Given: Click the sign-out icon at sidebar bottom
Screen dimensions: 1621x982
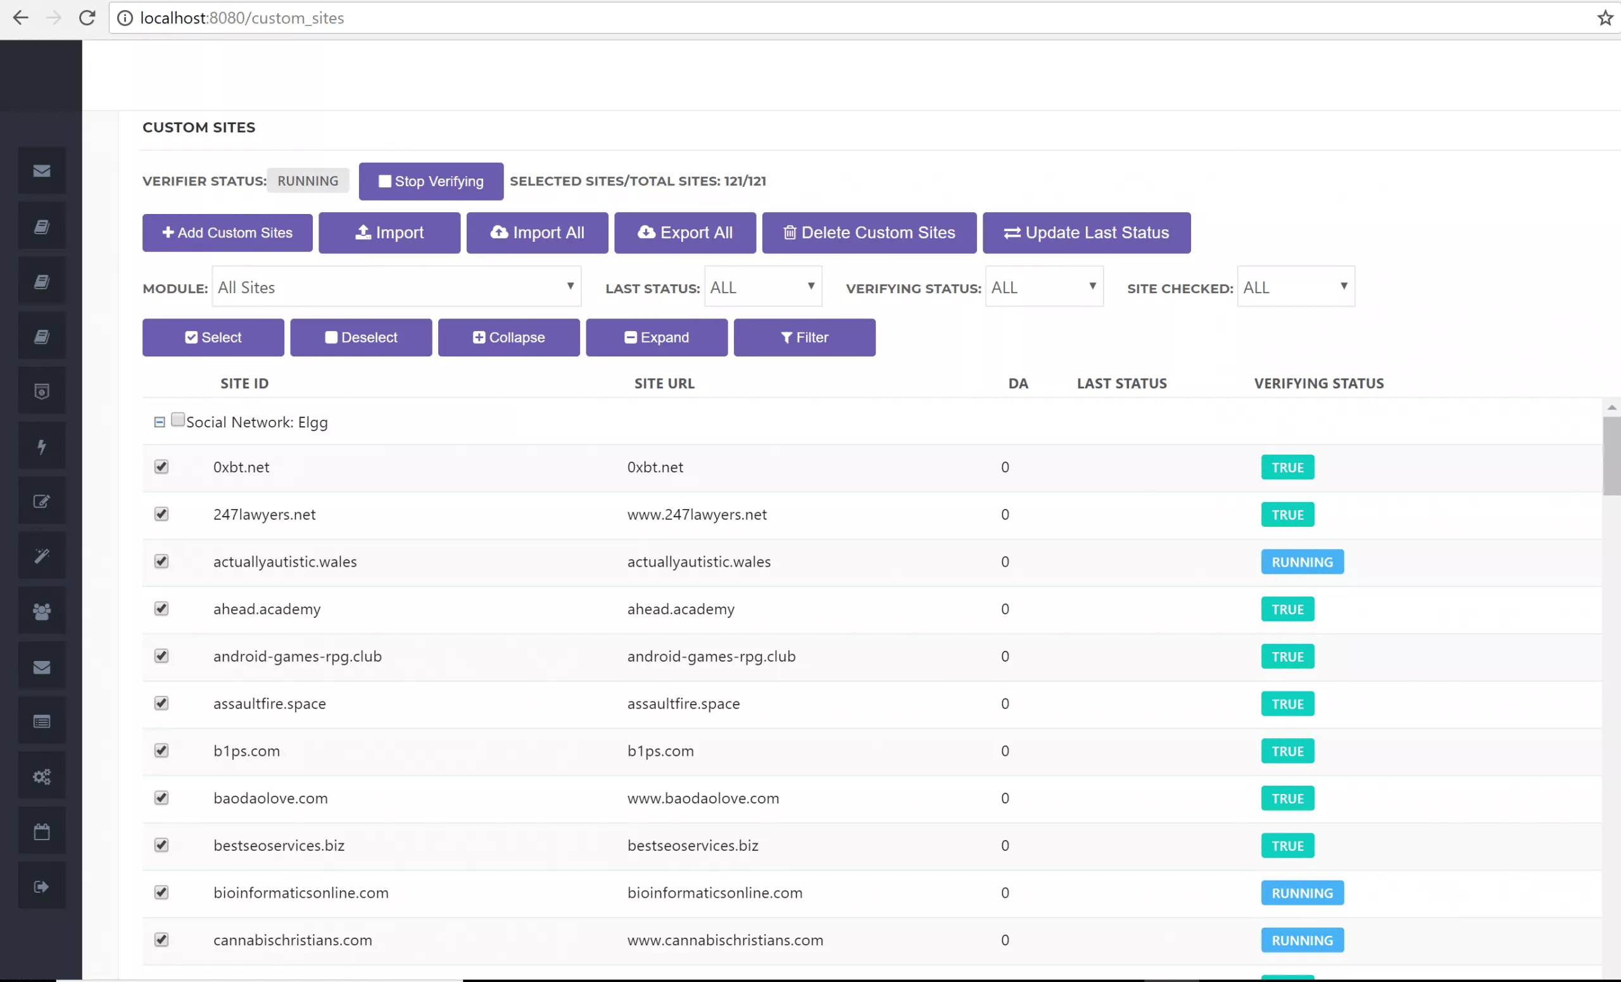Looking at the screenshot, I should click(41, 885).
